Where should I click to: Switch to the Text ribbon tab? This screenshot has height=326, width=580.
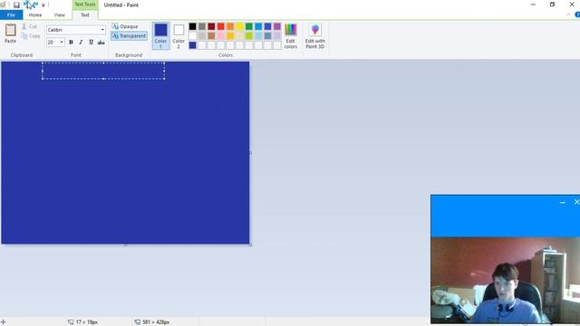pos(85,14)
